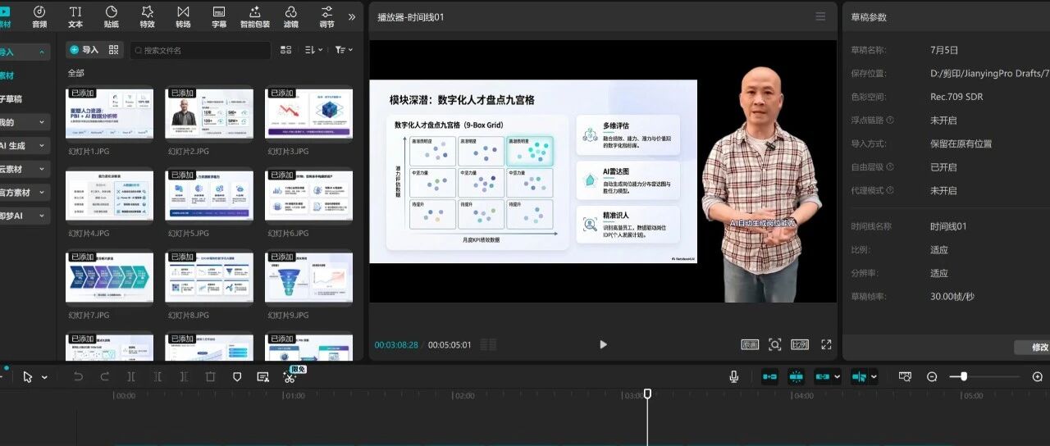1050x446 pixels.
Task: Open the 音频 audio panel
Action: [x=39, y=16]
